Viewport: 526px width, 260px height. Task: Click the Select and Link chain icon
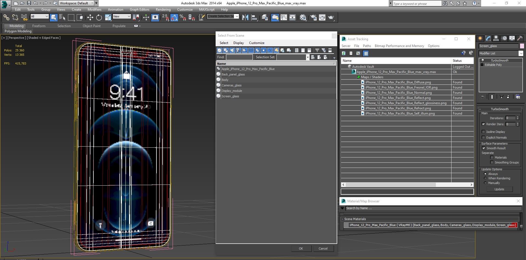click(6, 17)
